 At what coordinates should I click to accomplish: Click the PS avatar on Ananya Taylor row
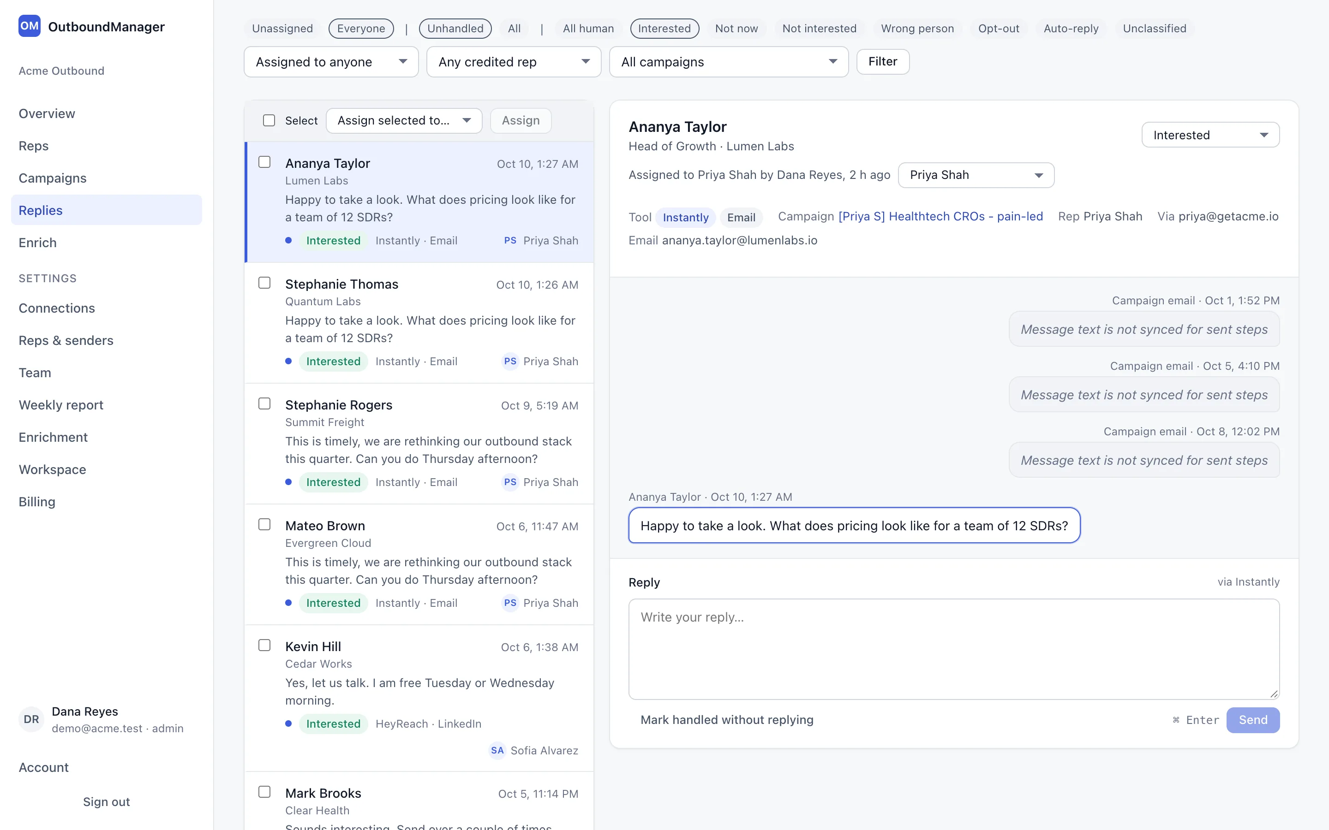pos(510,240)
